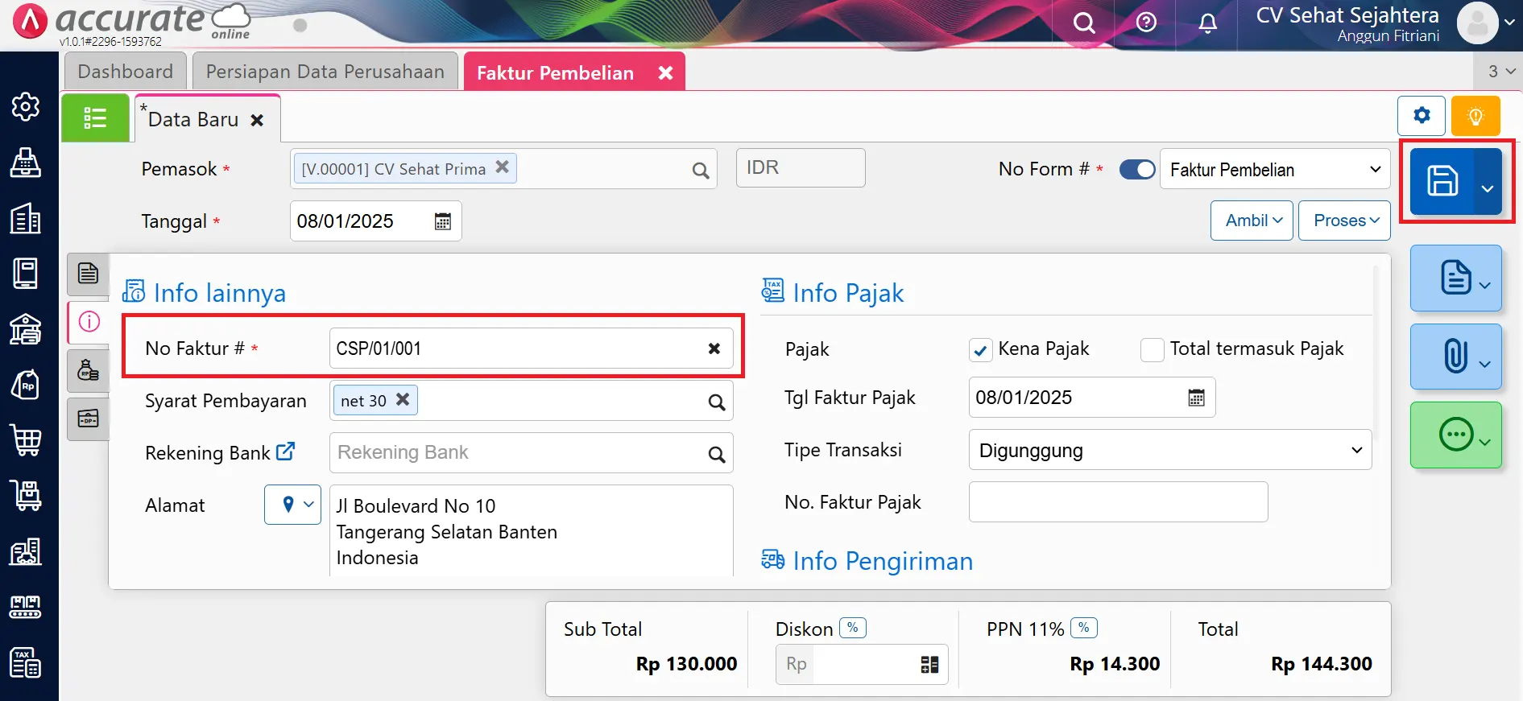Open the shopping cart purchase module

pyautogui.click(x=26, y=440)
